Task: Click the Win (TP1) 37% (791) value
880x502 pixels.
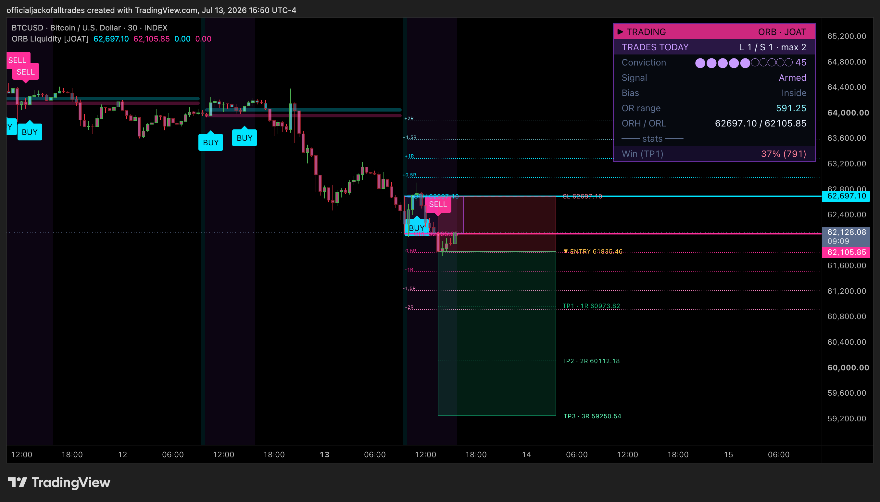Action: (x=784, y=154)
